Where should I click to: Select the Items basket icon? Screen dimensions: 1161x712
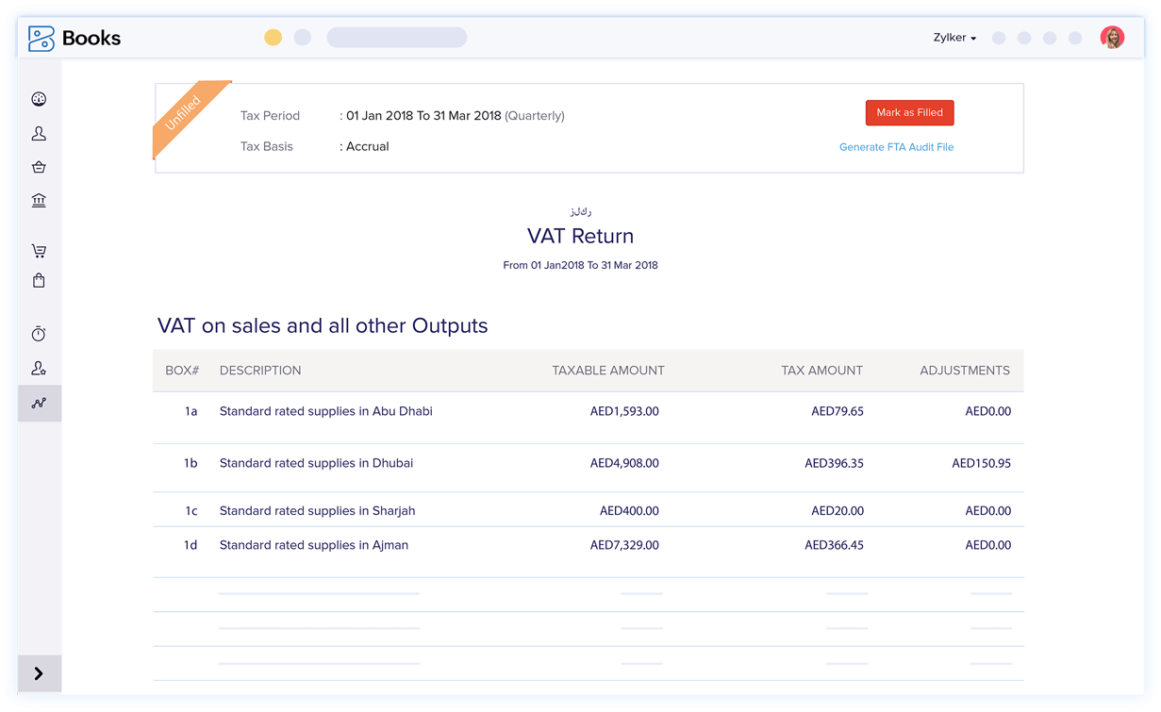(x=39, y=167)
